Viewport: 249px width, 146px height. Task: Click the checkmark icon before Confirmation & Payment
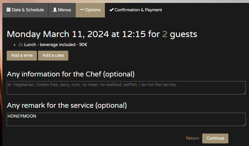(111, 10)
